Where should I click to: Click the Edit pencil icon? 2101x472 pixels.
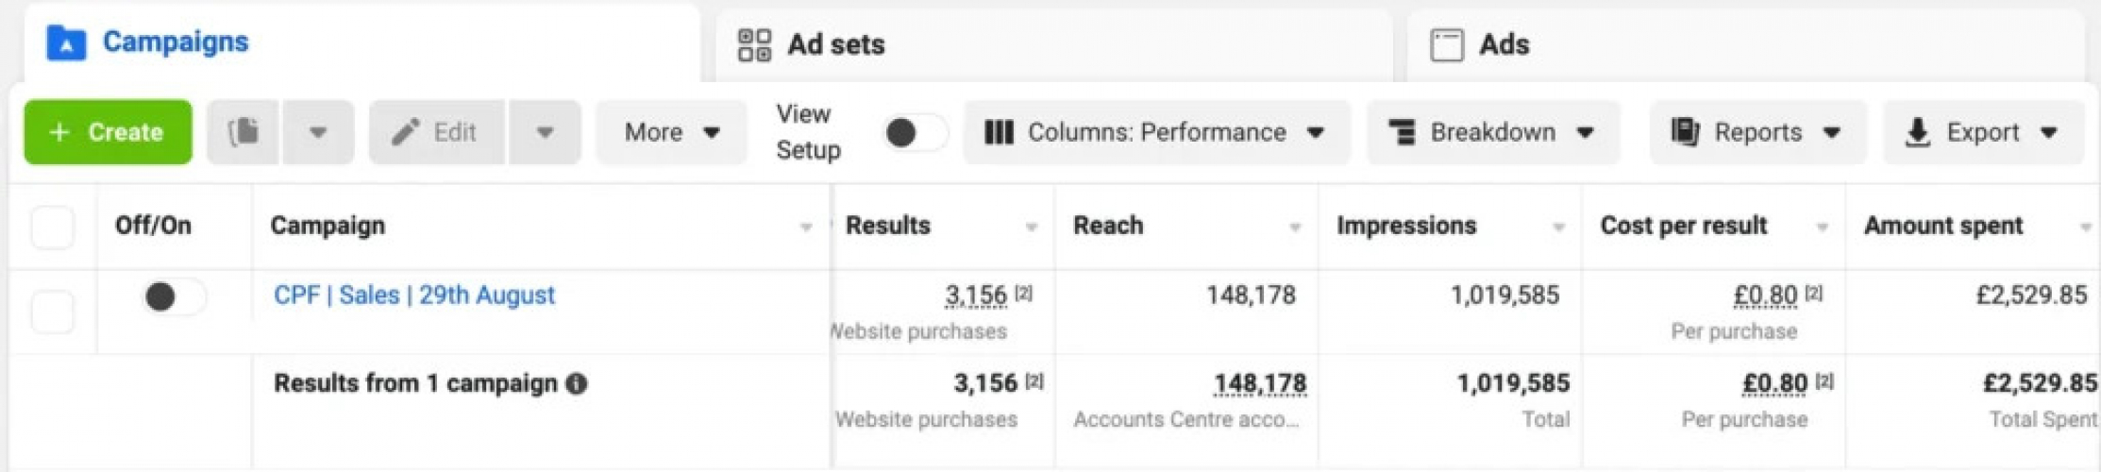coord(406,132)
